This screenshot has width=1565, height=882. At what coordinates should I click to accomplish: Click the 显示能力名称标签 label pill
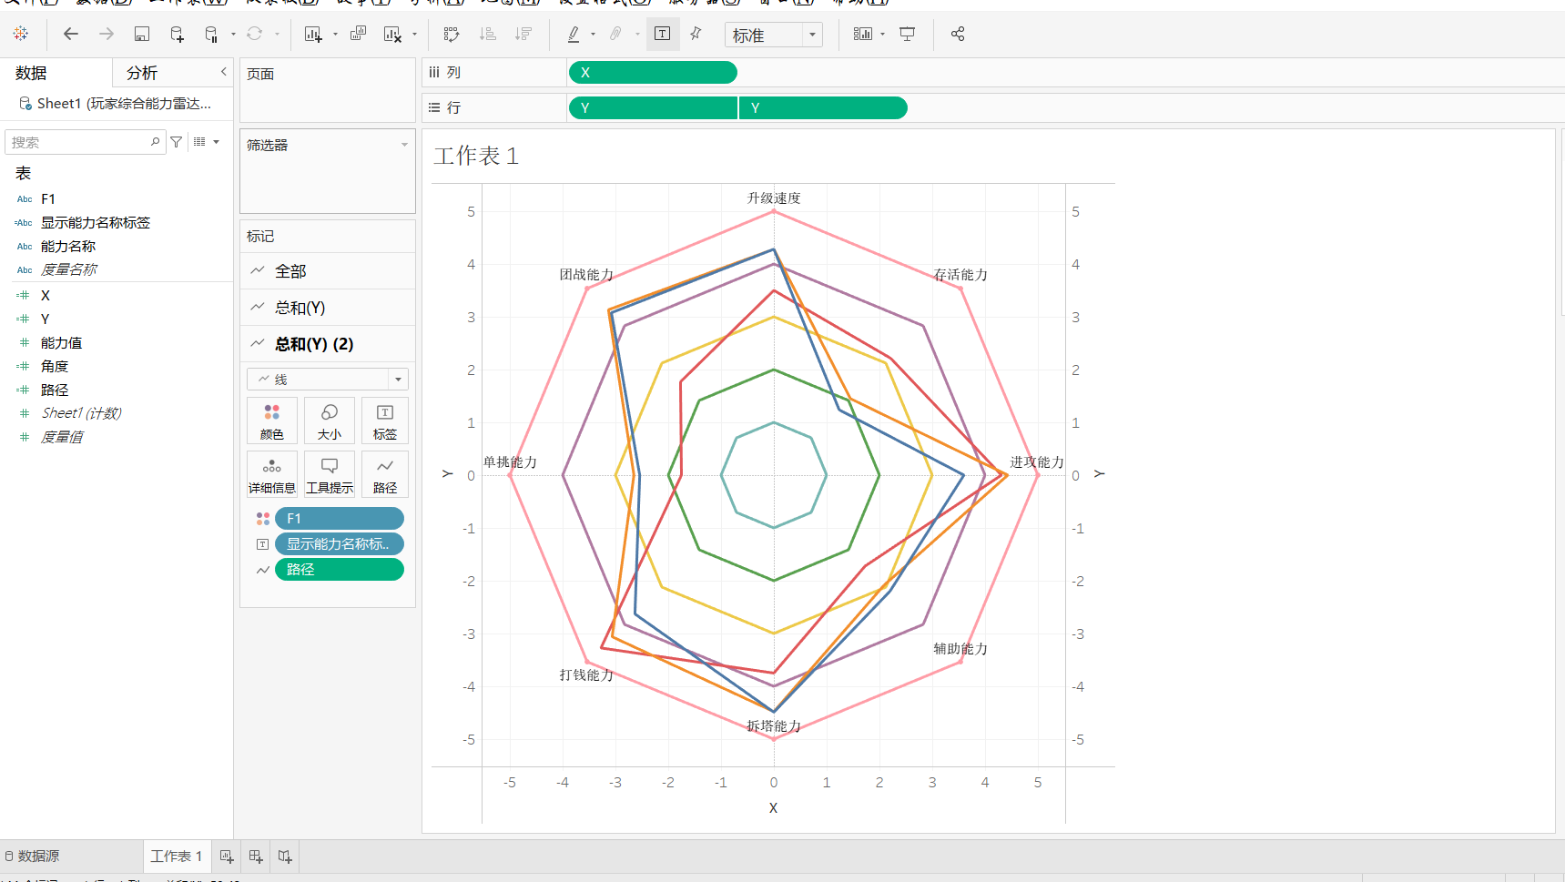(340, 543)
